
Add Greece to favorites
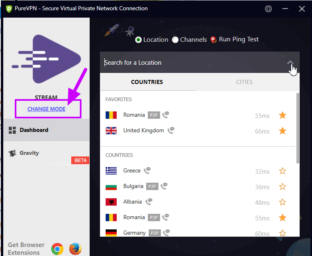(283, 171)
